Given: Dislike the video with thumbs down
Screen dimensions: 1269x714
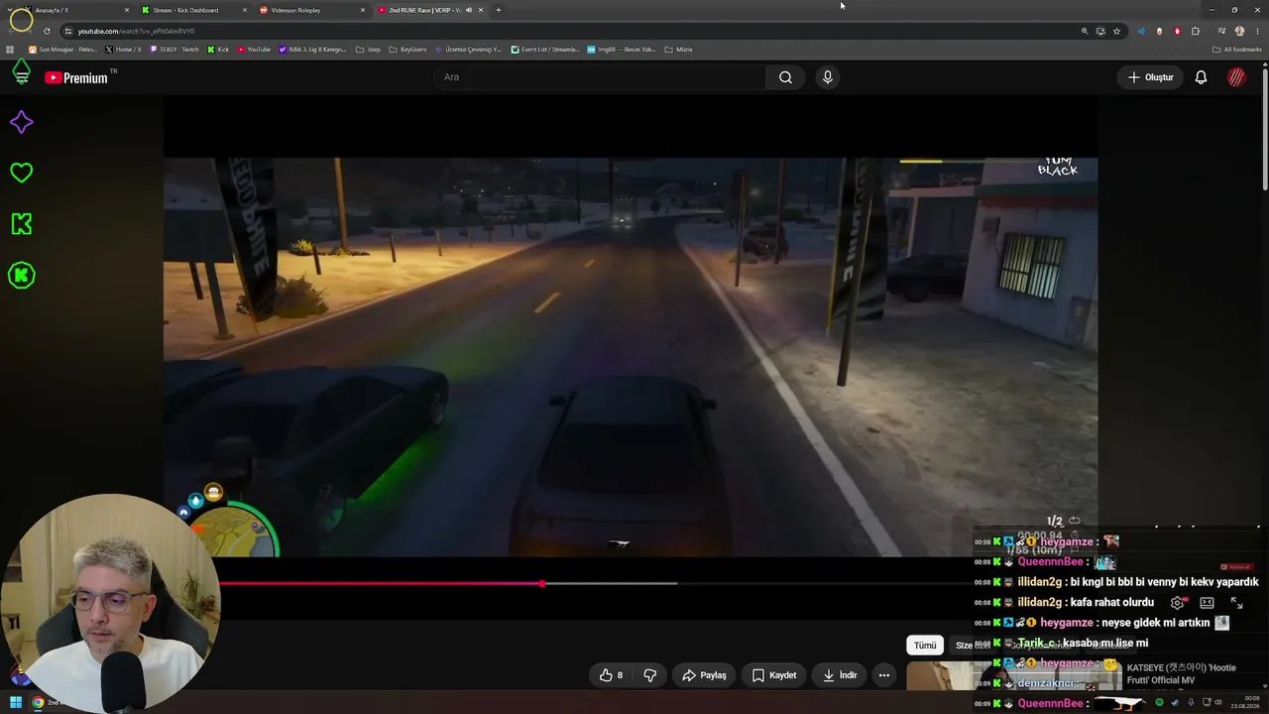Looking at the screenshot, I should (650, 675).
